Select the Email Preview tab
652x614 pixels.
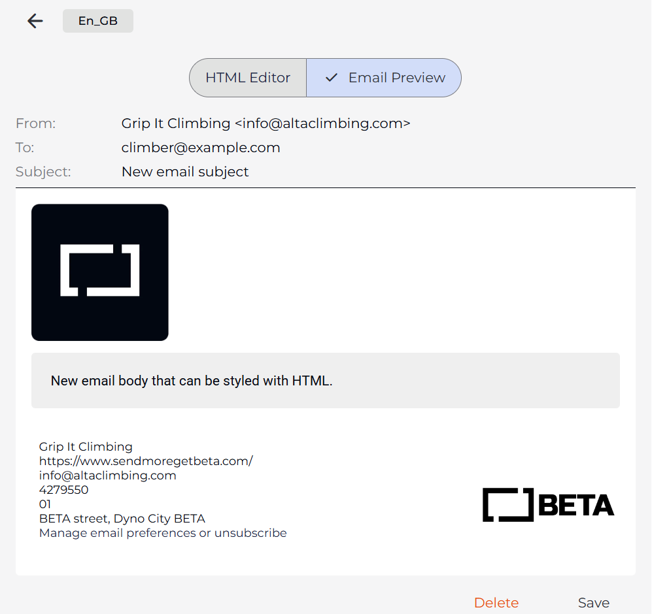point(384,78)
